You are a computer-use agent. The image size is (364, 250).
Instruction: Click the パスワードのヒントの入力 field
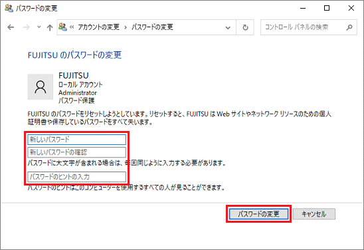77,177
